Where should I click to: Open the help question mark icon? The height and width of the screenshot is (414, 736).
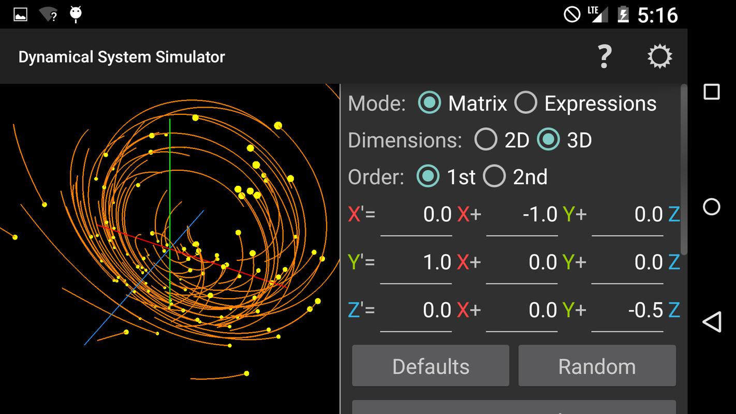605,56
